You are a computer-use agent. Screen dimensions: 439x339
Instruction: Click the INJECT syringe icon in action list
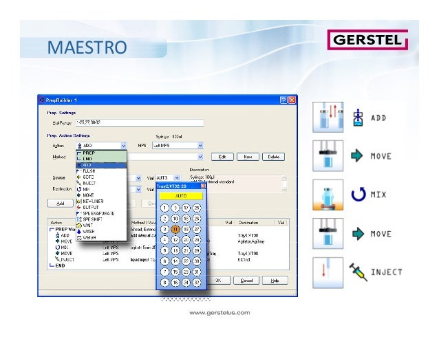(x=79, y=183)
